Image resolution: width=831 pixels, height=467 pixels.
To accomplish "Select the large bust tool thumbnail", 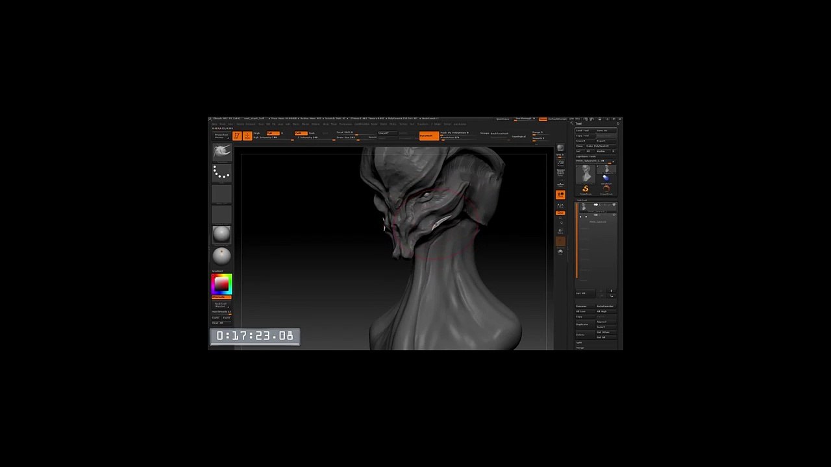I will [x=586, y=174].
